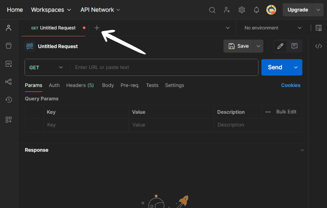Screen dimensions: 327x208
Task: Click the Description parameter field
Action: [258, 125]
